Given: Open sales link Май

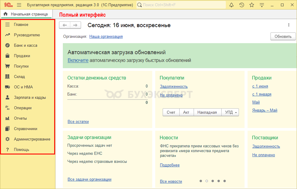Looking at the screenshot, I should point(256,102).
